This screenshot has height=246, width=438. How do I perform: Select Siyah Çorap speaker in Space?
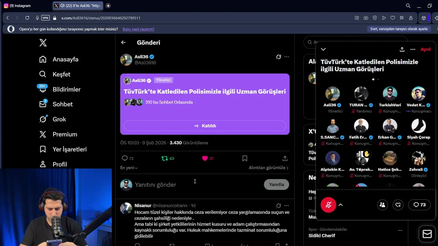[418, 126]
